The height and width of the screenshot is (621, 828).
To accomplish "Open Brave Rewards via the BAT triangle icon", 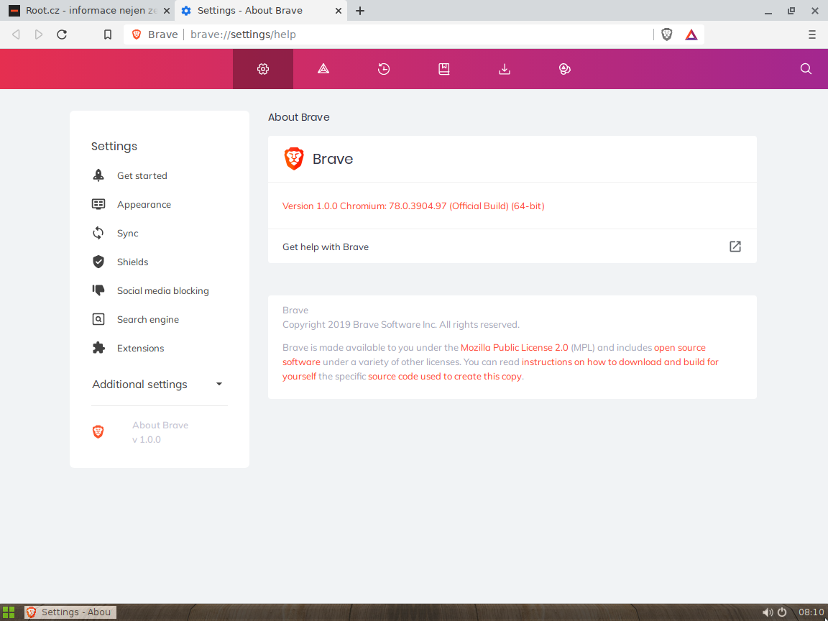I will click(x=691, y=34).
